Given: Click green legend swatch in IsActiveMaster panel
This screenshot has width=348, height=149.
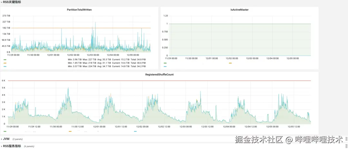Looking at the screenshot, I should [165, 63].
